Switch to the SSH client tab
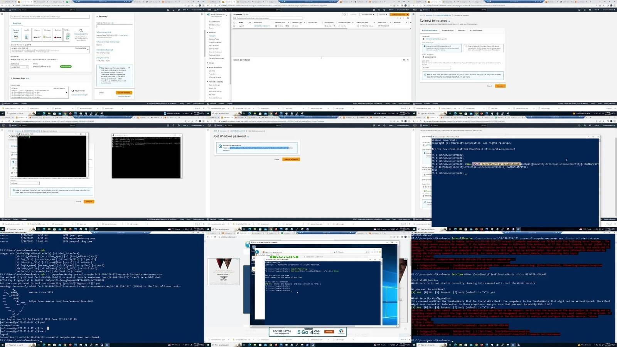The image size is (617, 347). click(x=462, y=30)
